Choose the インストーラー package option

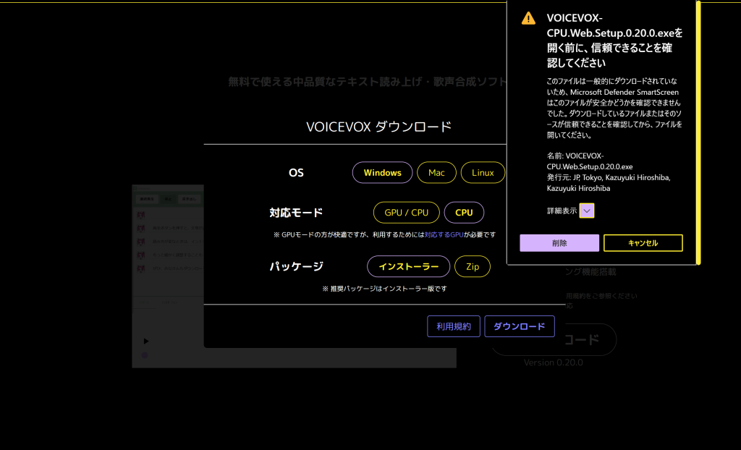click(x=408, y=266)
